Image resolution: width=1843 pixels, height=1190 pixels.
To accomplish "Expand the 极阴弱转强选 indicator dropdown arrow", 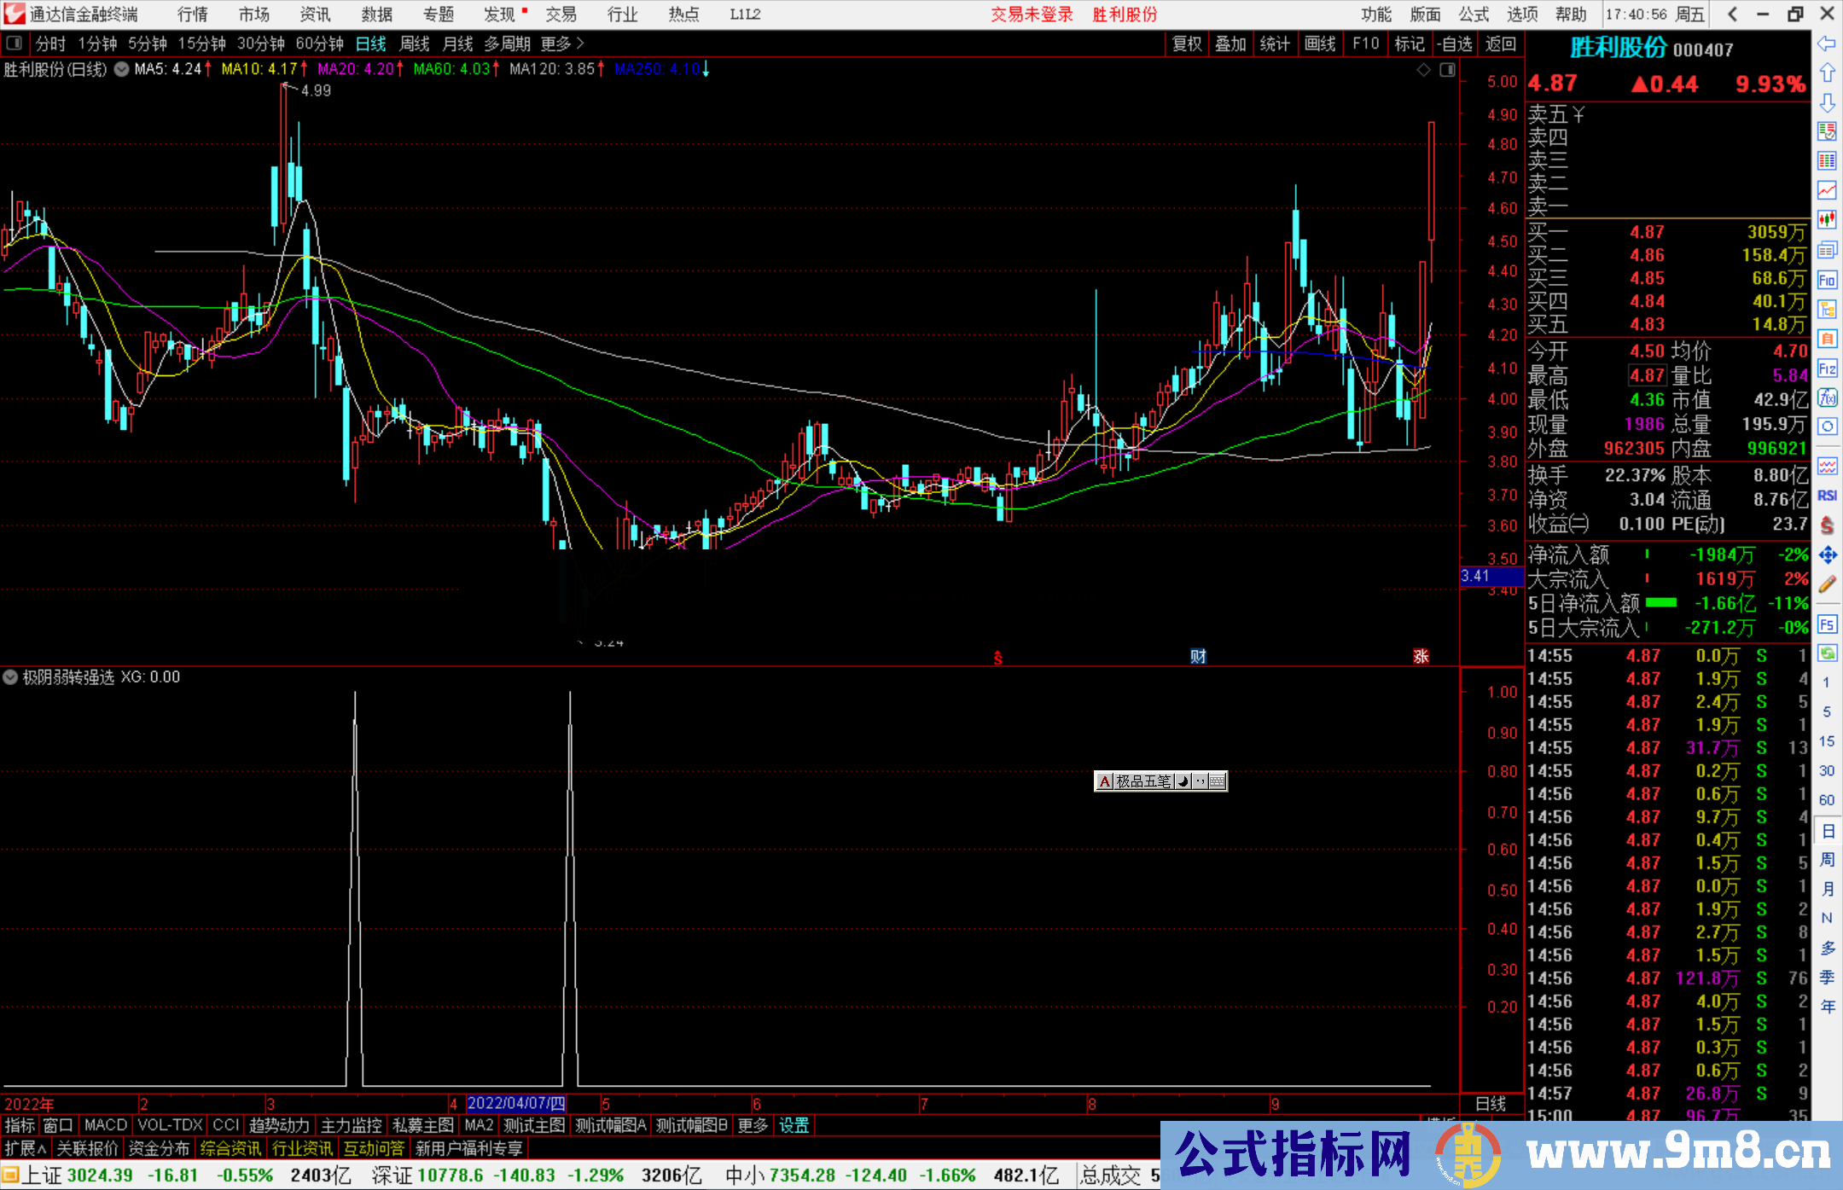I will click(x=10, y=677).
